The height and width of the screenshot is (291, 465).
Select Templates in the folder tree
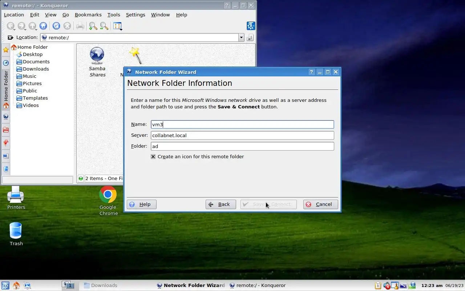[x=32, y=98]
